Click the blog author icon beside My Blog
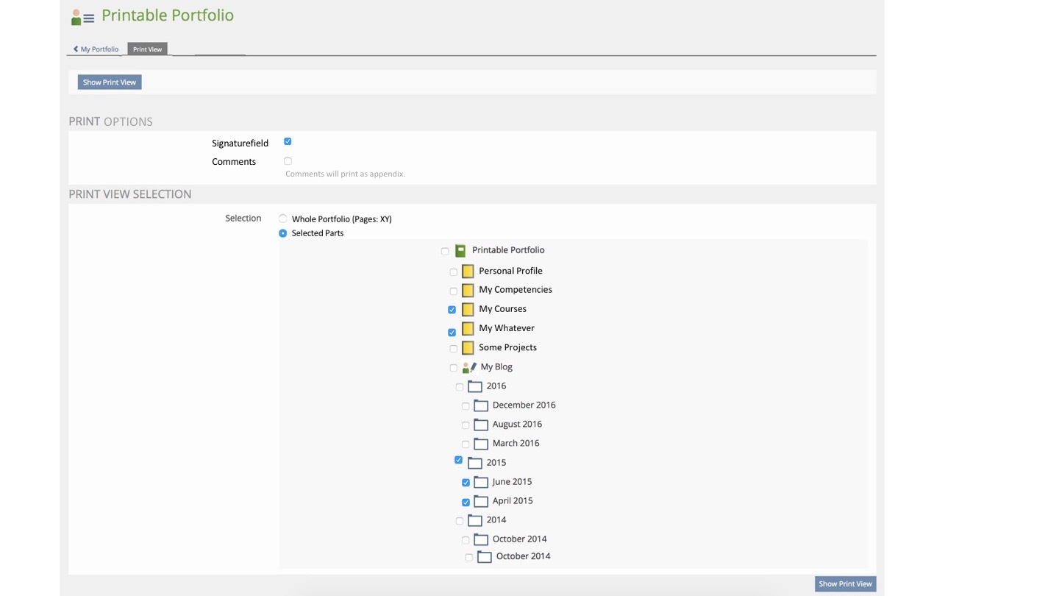 click(469, 367)
